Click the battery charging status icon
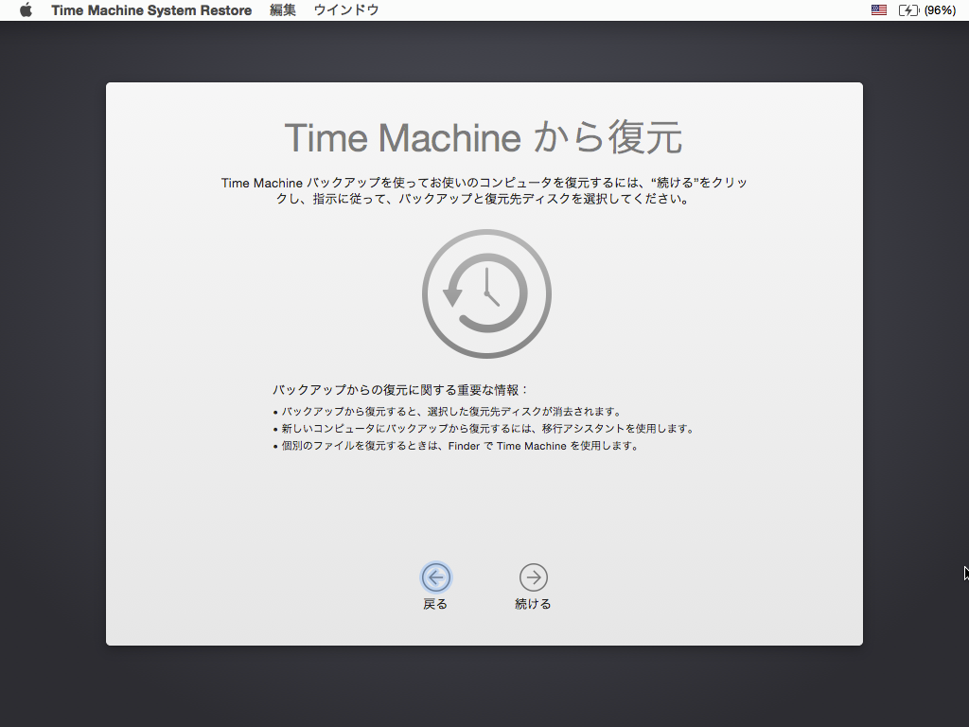The width and height of the screenshot is (969, 727). 909,9
